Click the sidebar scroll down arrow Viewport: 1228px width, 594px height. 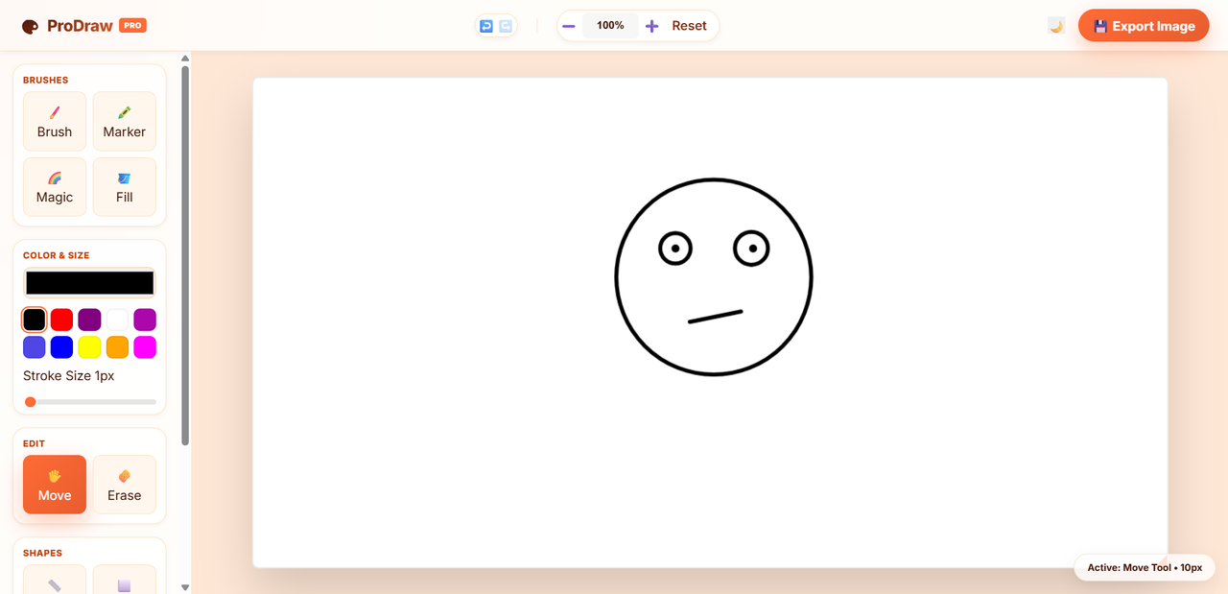pos(185,587)
